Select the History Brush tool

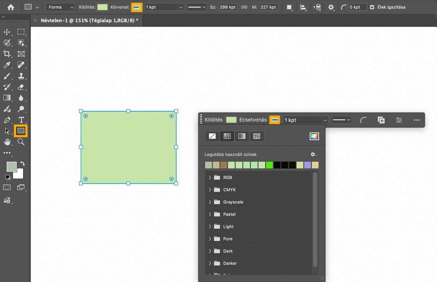(x=7, y=87)
